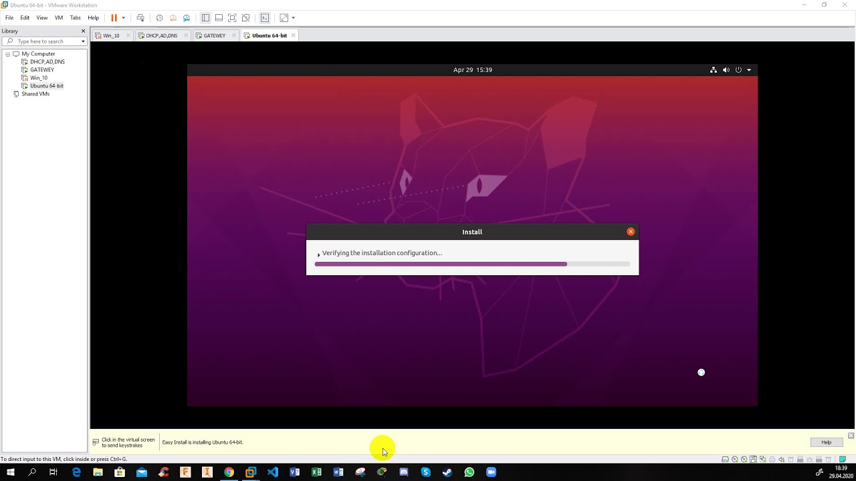856x481 pixels.
Task: Open Steam from the taskbar
Action: pyautogui.click(x=447, y=472)
